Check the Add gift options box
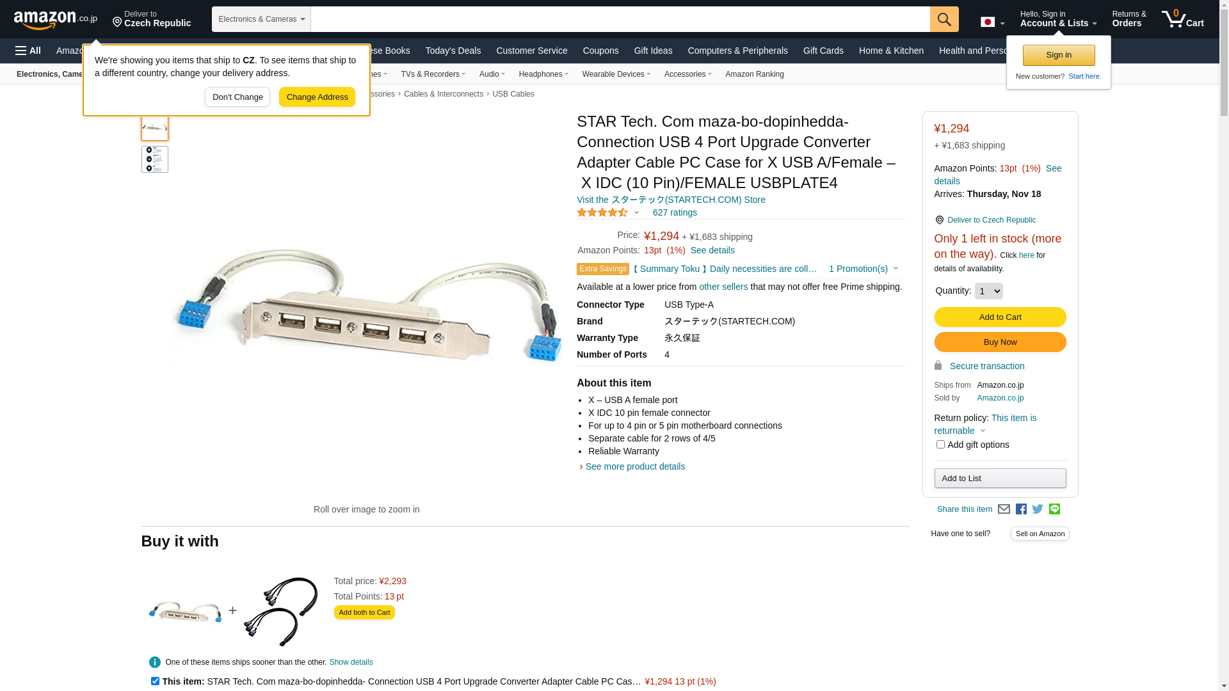The height and width of the screenshot is (691, 1229). [940, 444]
